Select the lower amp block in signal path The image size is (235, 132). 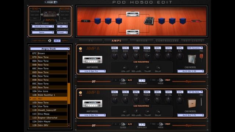click(x=133, y=32)
